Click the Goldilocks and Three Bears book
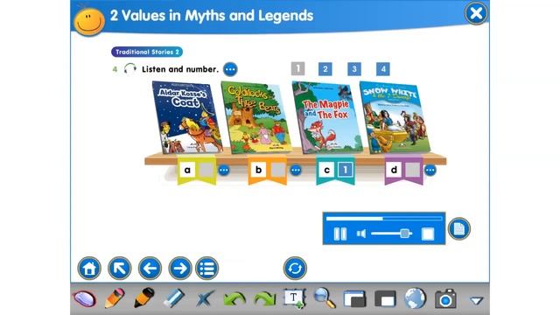Image resolution: width=560 pixels, height=315 pixels. (256, 117)
